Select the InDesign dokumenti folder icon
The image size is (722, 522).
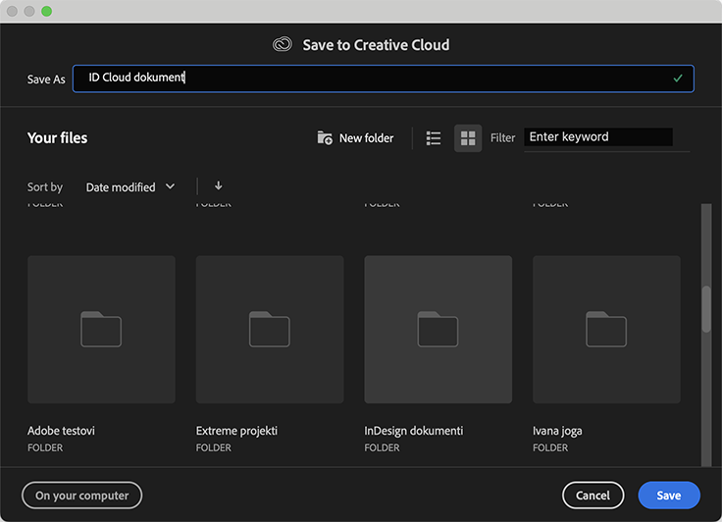(438, 329)
